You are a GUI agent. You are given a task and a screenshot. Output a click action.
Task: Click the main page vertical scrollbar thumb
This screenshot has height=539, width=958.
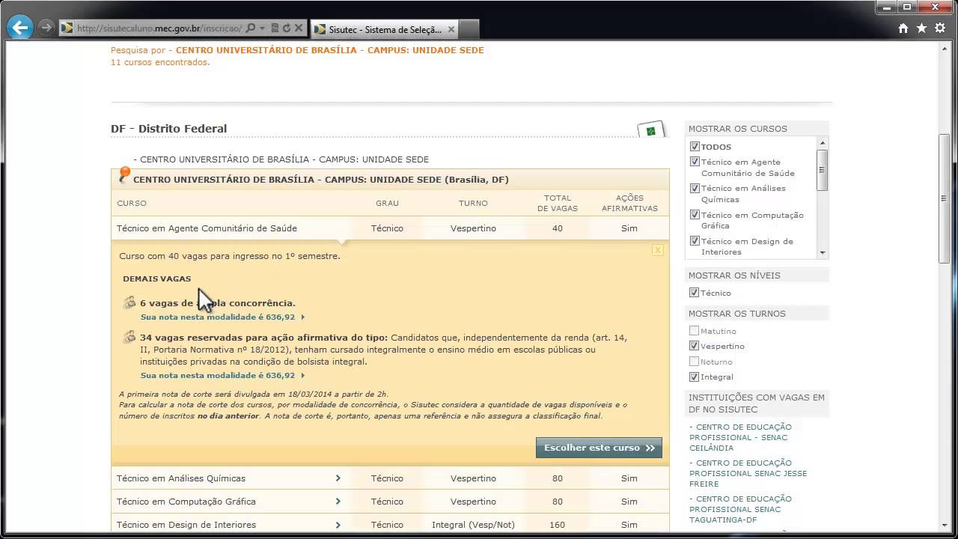tap(944, 198)
